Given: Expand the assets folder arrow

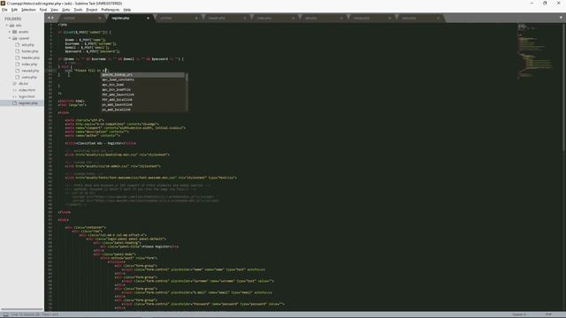Looking at the screenshot, I should pos(10,32).
